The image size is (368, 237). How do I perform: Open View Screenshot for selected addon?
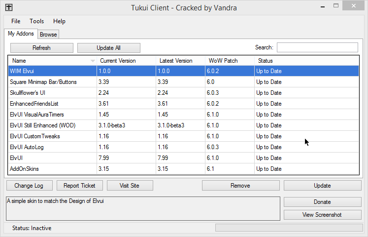pyautogui.click(x=322, y=215)
